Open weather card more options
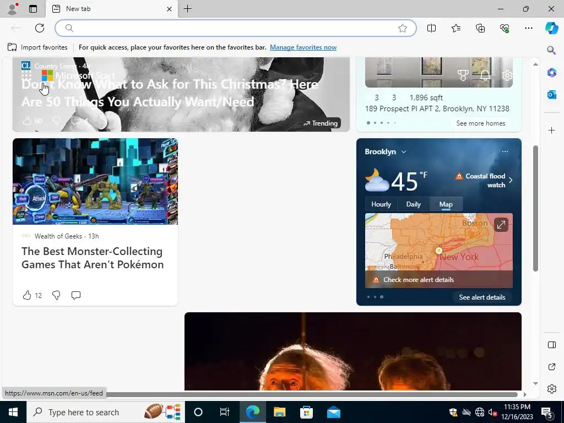Image resolution: width=564 pixels, height=423 pixels. click(505, 151)
